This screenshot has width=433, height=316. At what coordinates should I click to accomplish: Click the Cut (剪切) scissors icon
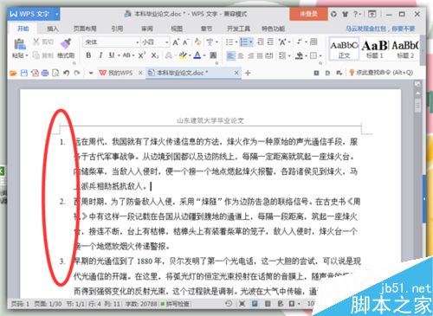point(36,42)
